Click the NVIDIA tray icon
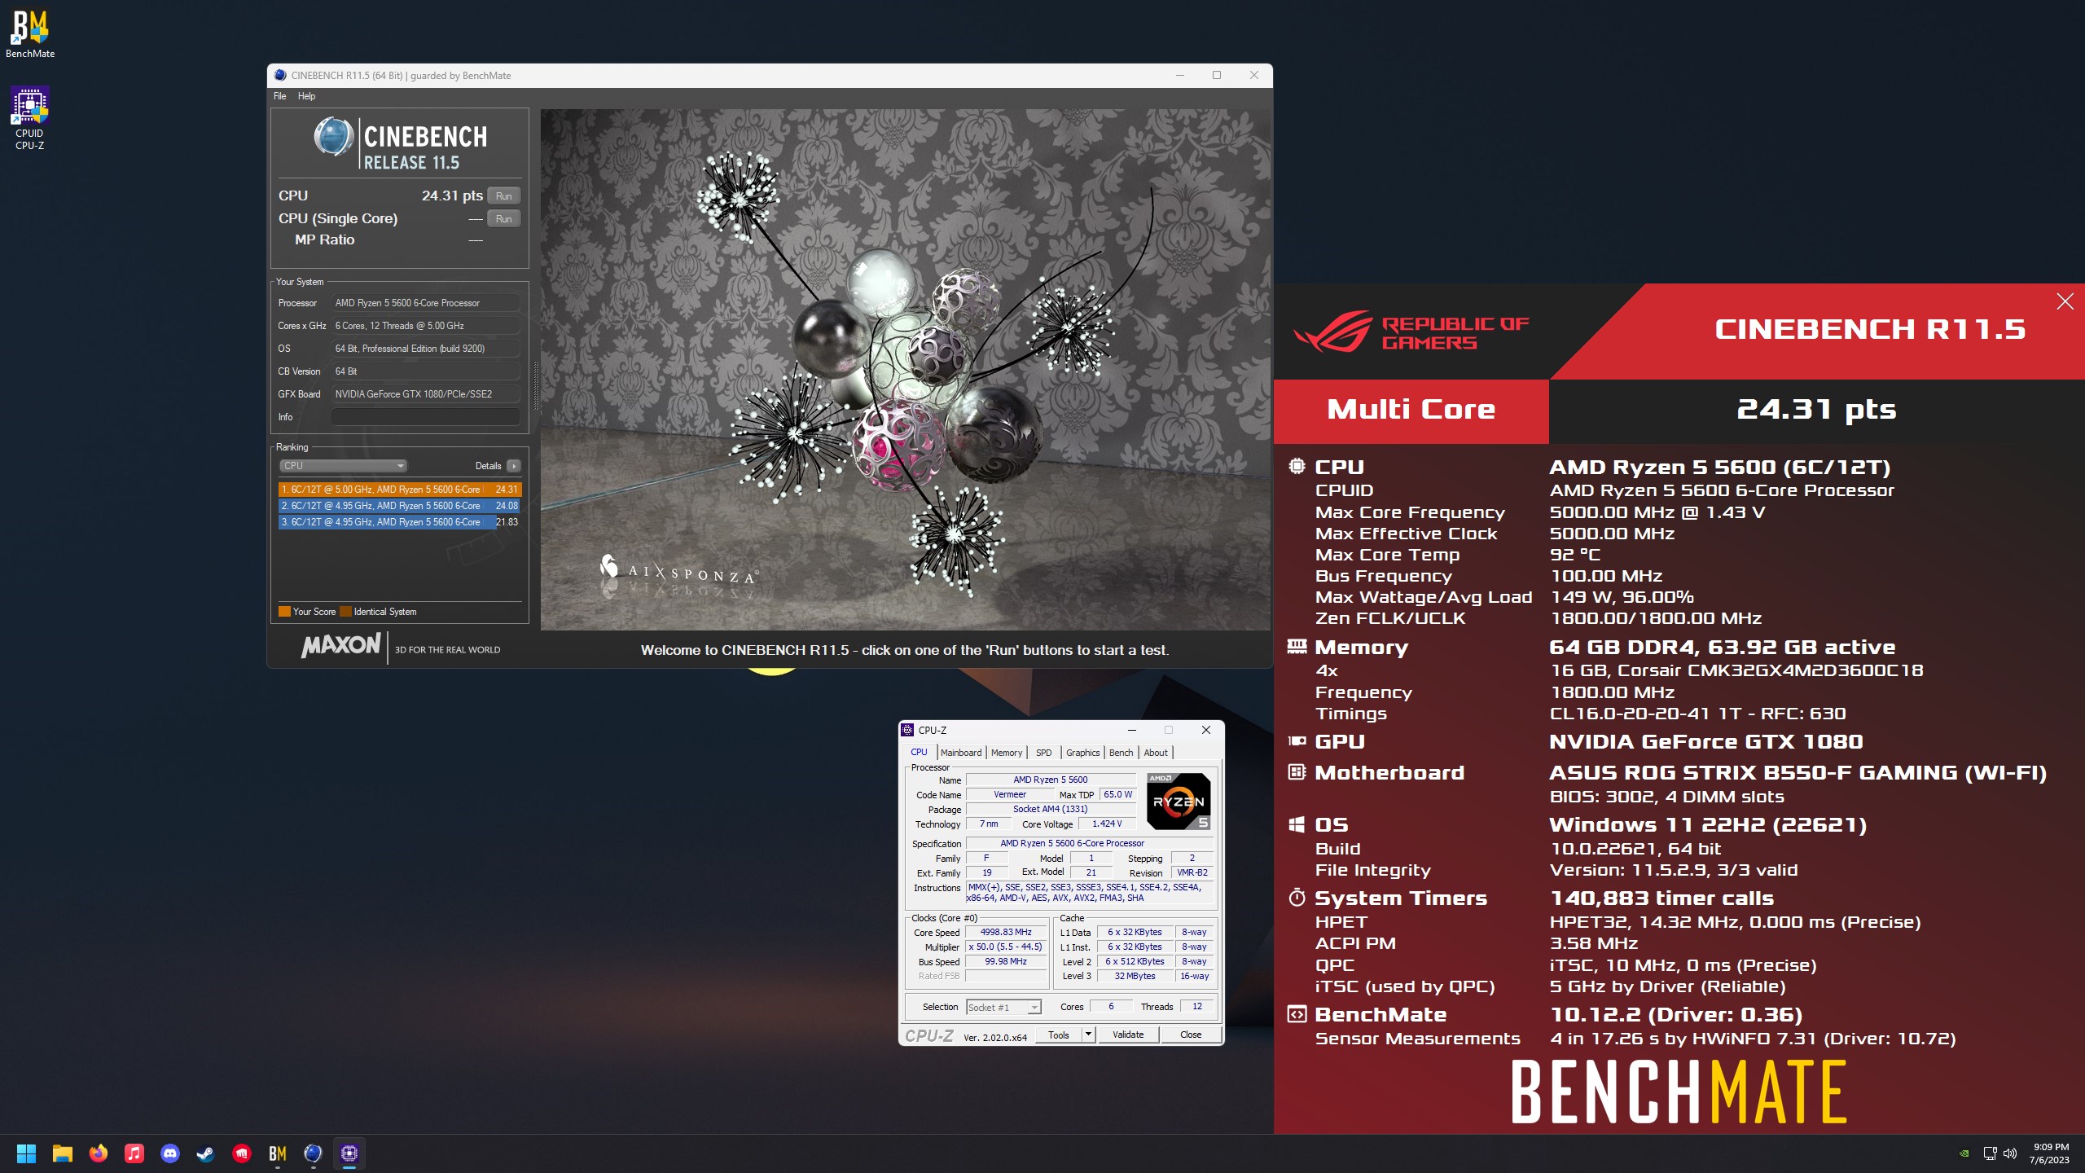This screenshot has height=1173, width=2085. (1964, 1153)
